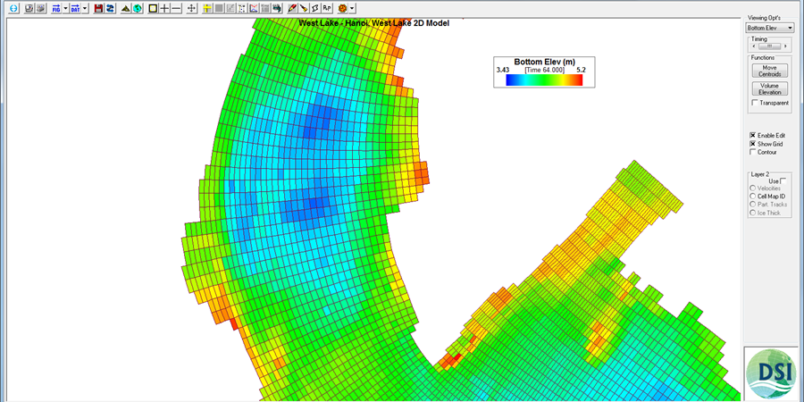Screen dimensions: 804x402
Task: Click the red floppy disk save icon
Action: click(98, 8)
